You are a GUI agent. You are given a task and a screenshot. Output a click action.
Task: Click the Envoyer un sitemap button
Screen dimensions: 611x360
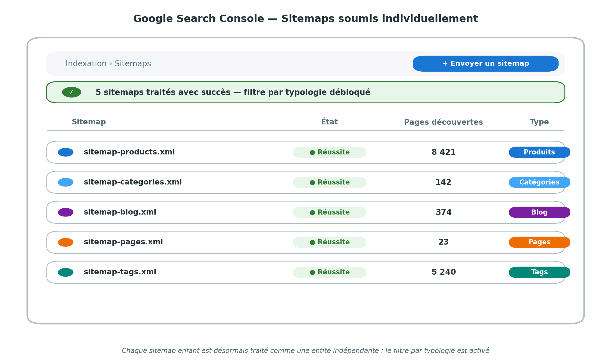[485, 64]
